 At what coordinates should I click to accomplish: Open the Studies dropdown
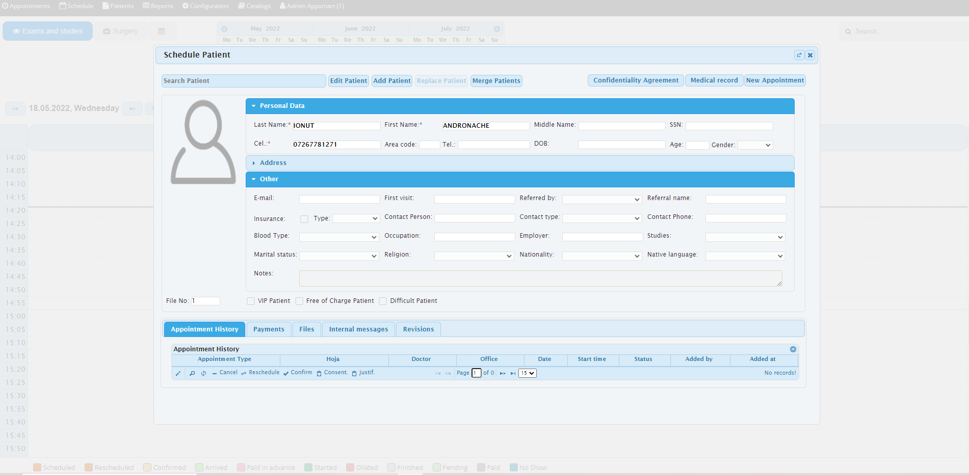tap(745, 237)
